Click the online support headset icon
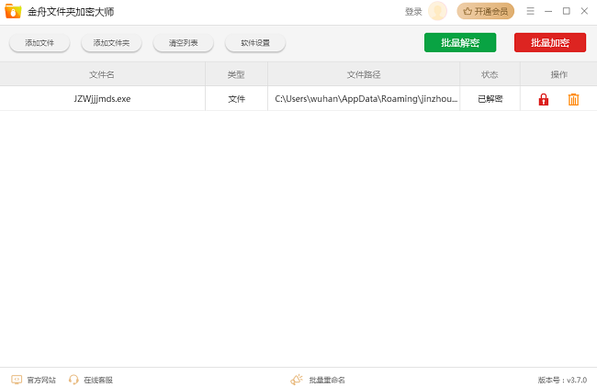The height and width of the screenshot is (387, 597). click(73, 380)
